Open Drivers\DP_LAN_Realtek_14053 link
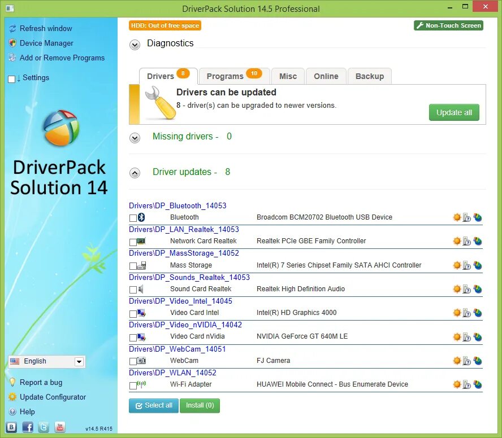Image resolution: width=502 pixels, height=438 pixels. click(x=184, y=229)
